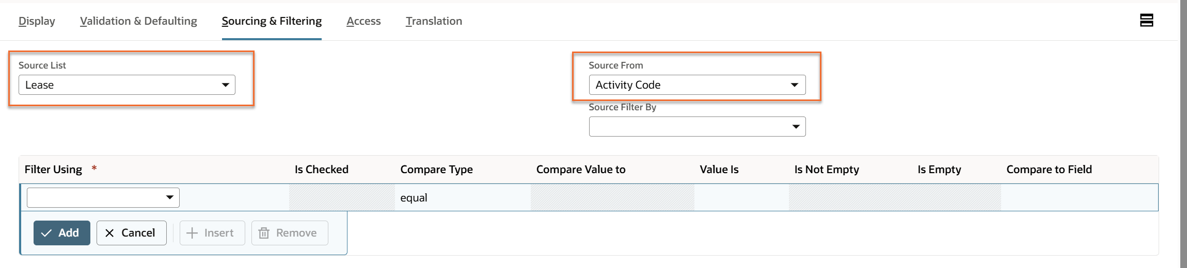Click the Is Checked column header

coord(321,170)
